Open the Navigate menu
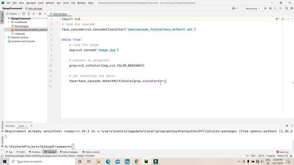Image resolution: width=294 pixels, height=165 pixels. pyautogui.click(x=31, y=3)
